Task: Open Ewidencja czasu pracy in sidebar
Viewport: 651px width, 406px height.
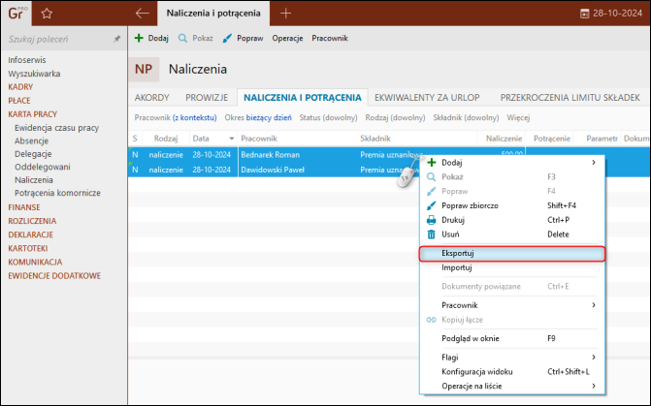Action: tap(57, 128)
